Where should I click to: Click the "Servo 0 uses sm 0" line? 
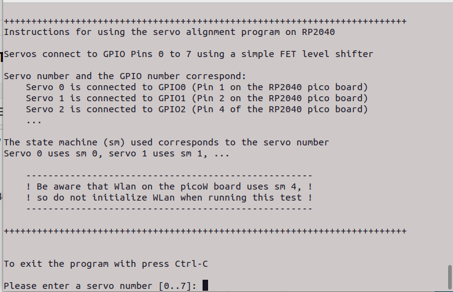[x=117, y=153]
